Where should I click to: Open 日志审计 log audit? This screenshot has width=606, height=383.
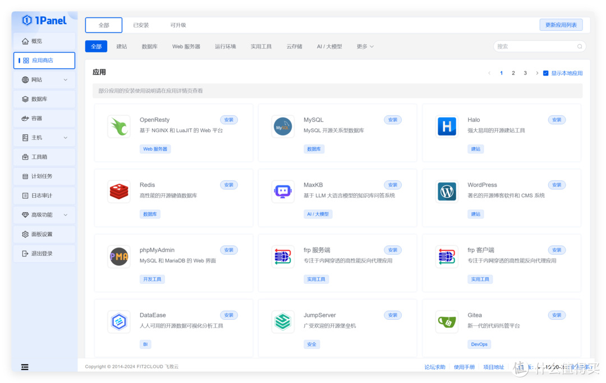point(44,195)
